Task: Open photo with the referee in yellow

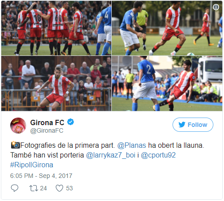Action: tap(167, 28)
